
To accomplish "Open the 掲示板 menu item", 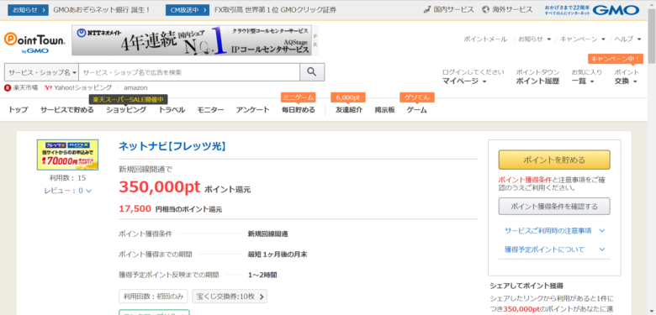I will (x=384, y=110).
